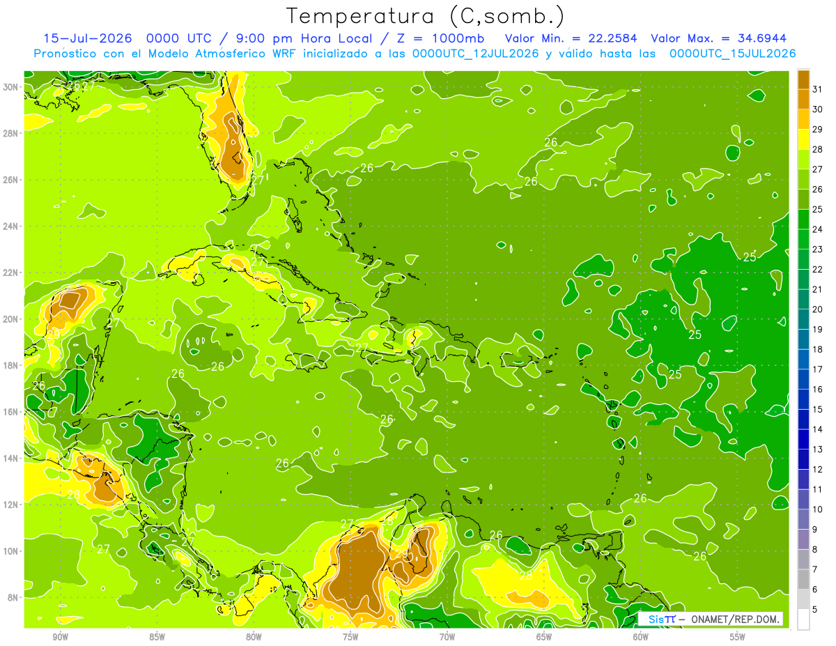Click the "0000UTC_12JUL2026" initialization time text
This screenshot has height=646, width=836.
coord(475,53)
